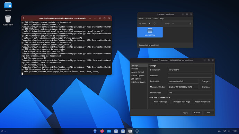
Task: Select Settings in properties sidebar
Action: (x=139, y=65)
